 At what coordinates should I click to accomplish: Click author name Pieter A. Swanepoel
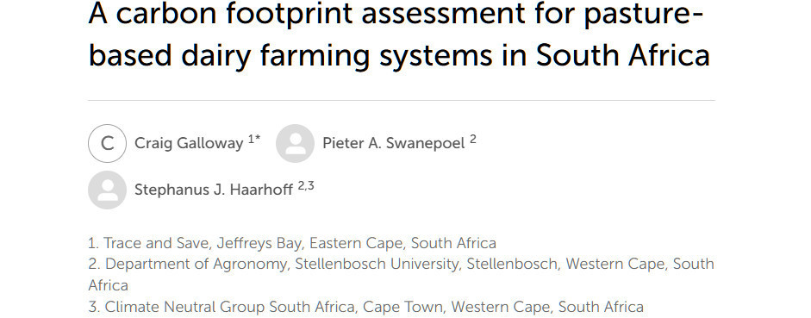click(394, 143)
